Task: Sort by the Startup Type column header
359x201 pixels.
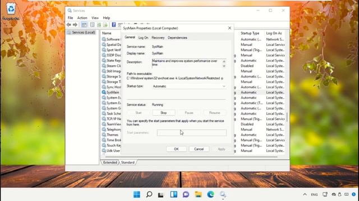Action: [250, 33]
